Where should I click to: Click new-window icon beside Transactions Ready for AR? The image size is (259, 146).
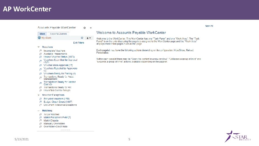[x=40, y=87]
